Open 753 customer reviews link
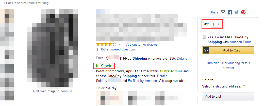 click(142, 45)
